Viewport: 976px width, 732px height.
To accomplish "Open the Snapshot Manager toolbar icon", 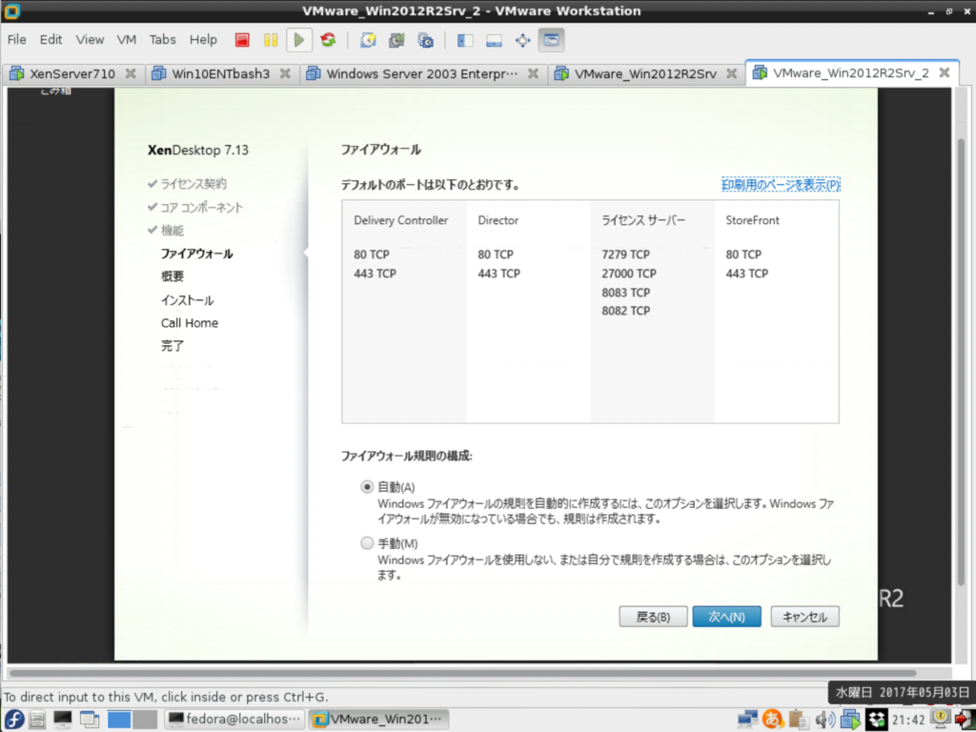I will click(426, 40).
